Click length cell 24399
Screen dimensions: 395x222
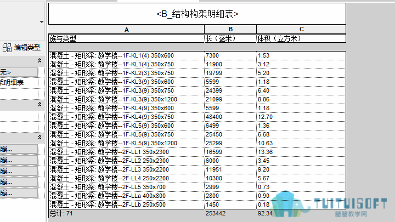click(230, 90)
